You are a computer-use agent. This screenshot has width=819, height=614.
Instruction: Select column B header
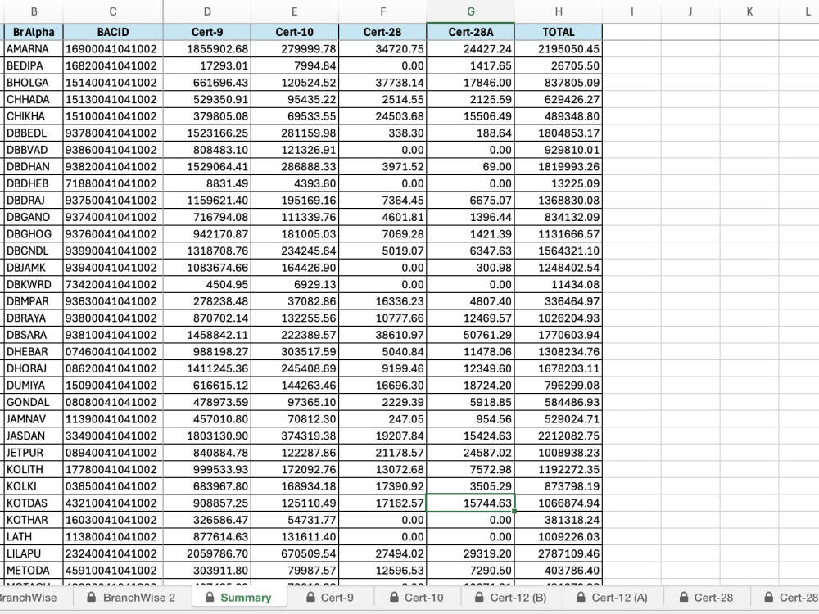click(x=34, y=11)
